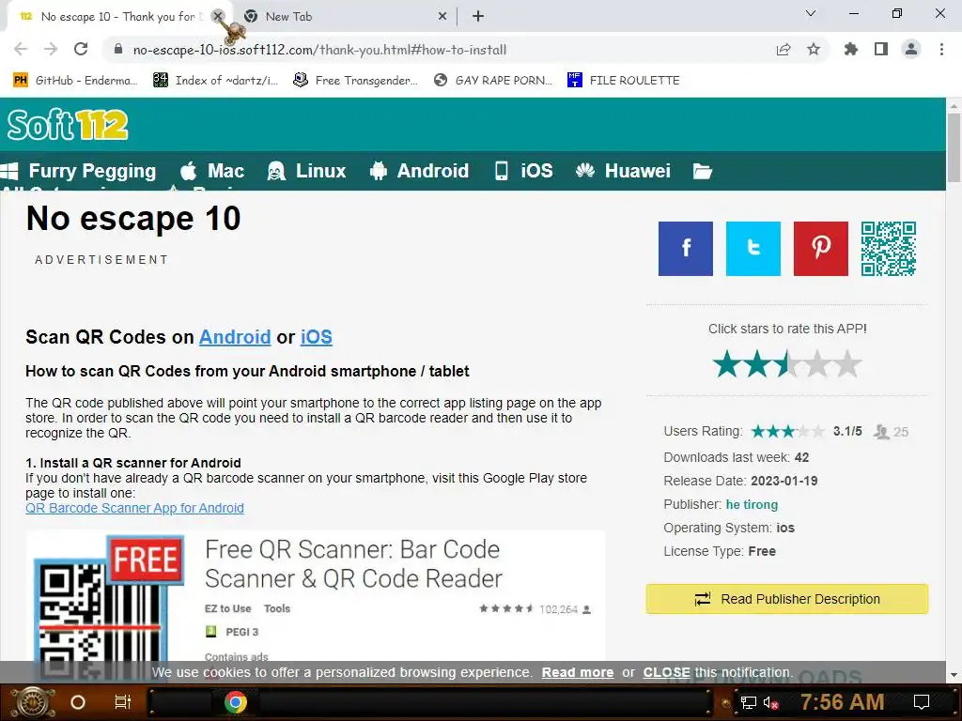Open the Huawei category
This screenshot has height=721, width=962.
point(624,171)
